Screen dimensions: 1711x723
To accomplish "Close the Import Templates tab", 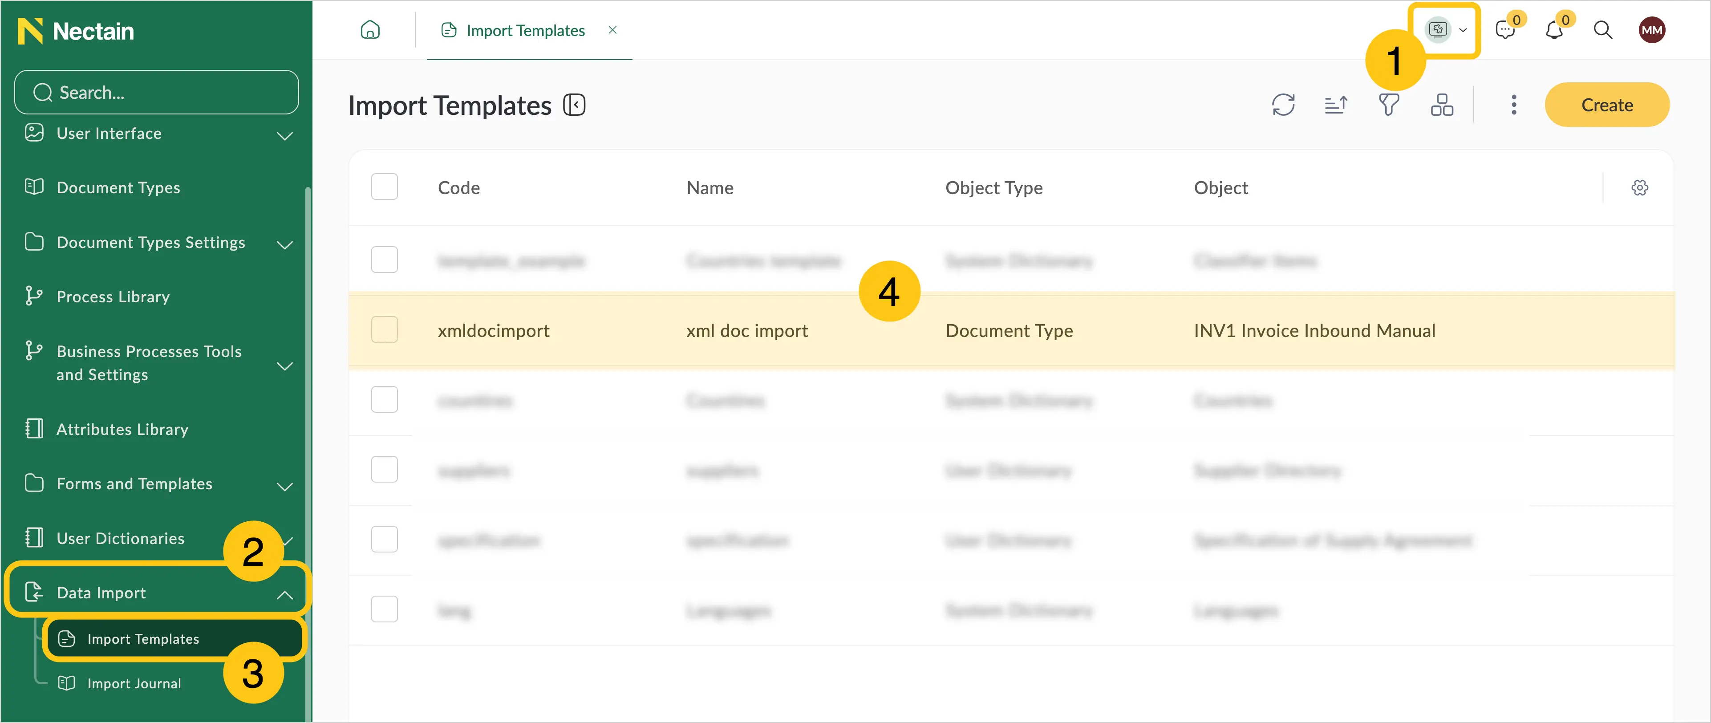I will click(612, 30).
